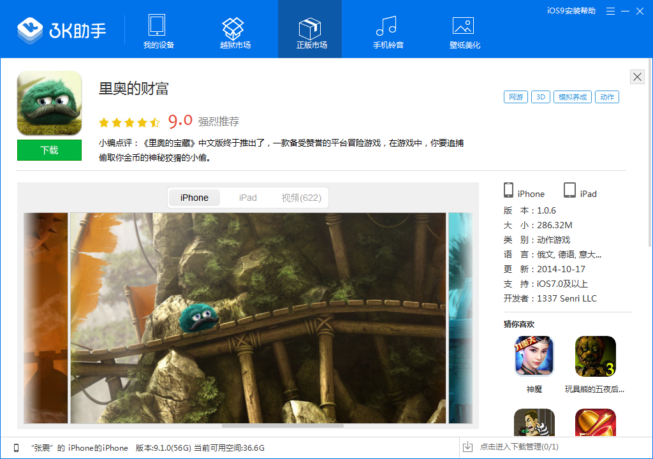This screenshot has height=459, width=653.
Task: Click the download manager arrow icon
Action: (467, 447)
